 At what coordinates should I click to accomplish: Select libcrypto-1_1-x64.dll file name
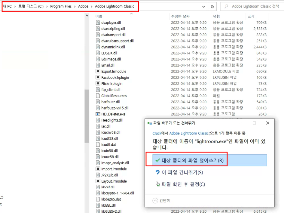point(118,193)
